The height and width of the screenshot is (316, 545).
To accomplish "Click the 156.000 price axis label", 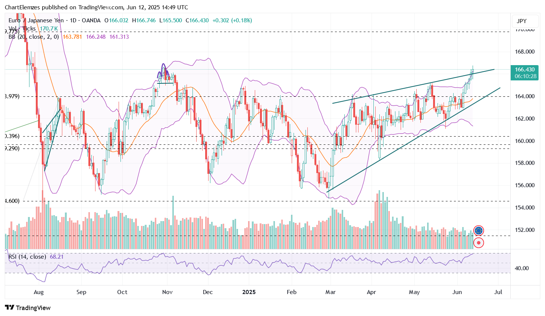I will tap(524, 185).
